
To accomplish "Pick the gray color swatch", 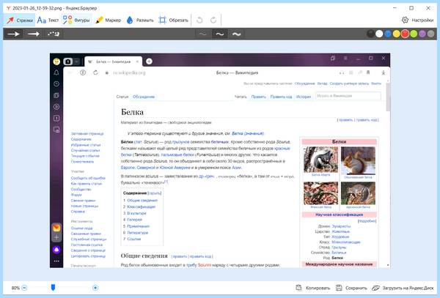I will 430,34.
